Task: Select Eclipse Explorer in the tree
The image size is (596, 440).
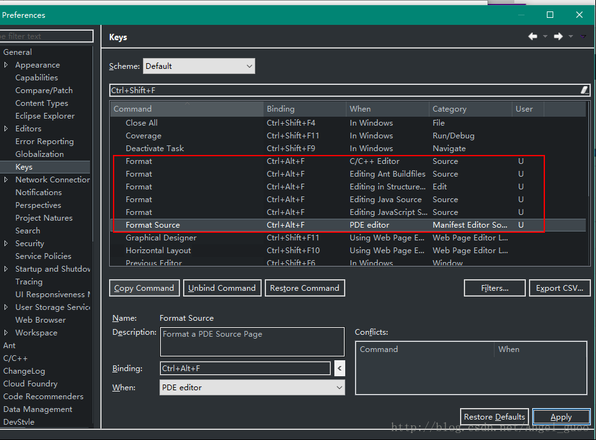Action: click(45, 116)
